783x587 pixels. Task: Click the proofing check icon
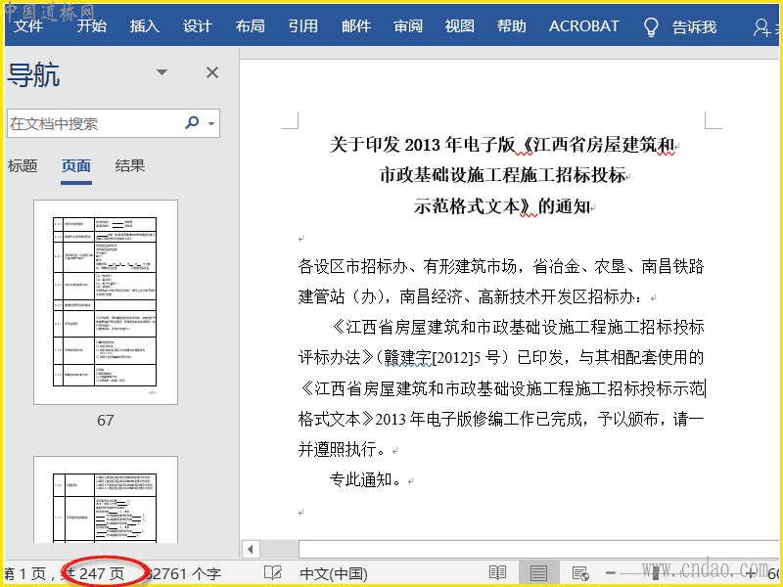[273, 573]
